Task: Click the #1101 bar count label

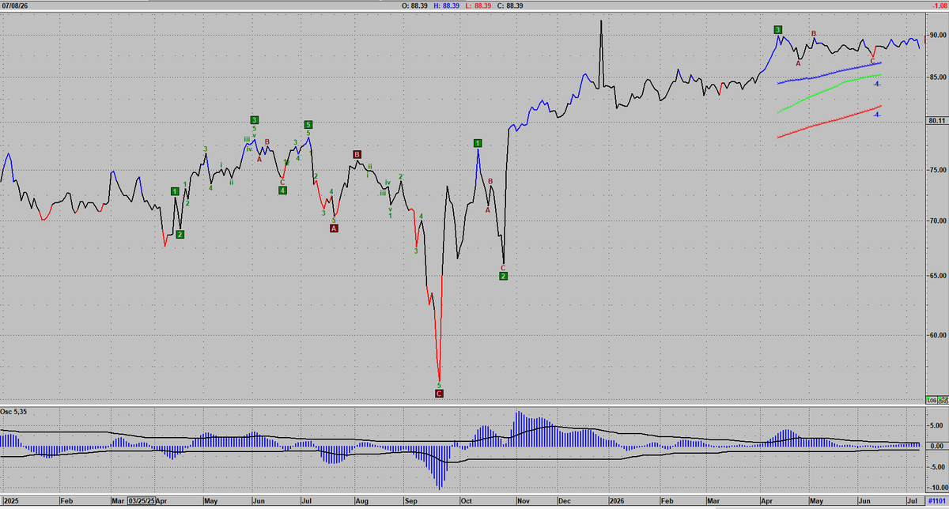Action: (937, 501)
